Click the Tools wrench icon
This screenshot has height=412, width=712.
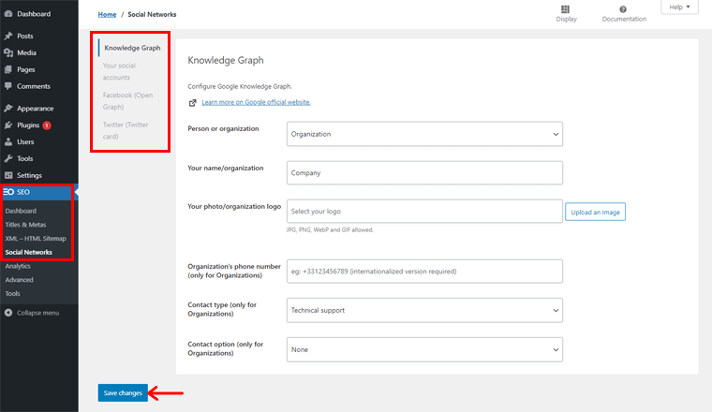(8, 159)
